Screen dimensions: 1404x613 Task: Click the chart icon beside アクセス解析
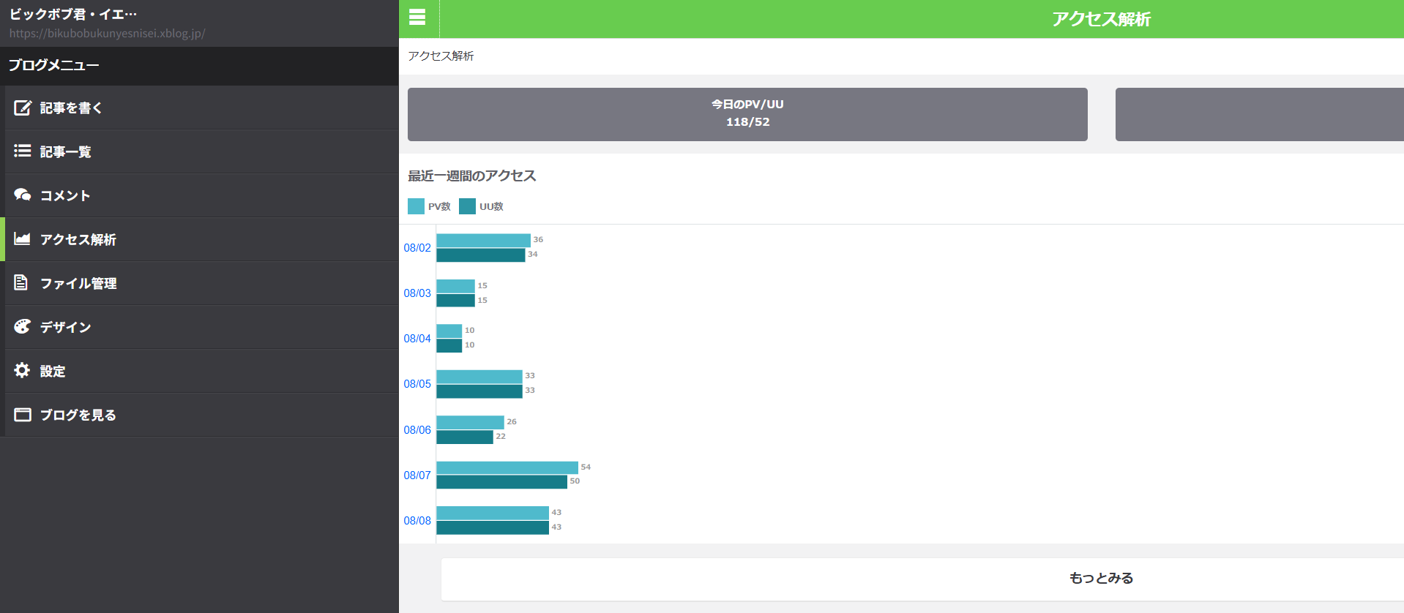(23, 238)
